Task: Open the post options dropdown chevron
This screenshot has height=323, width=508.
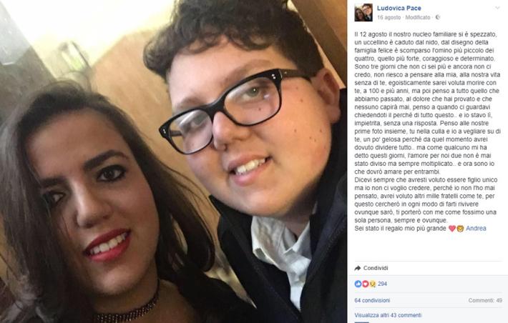Action: pos(497,8)
